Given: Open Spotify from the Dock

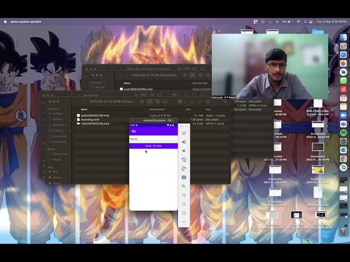Looking at the screenshot, I should (x=343, y=133).
